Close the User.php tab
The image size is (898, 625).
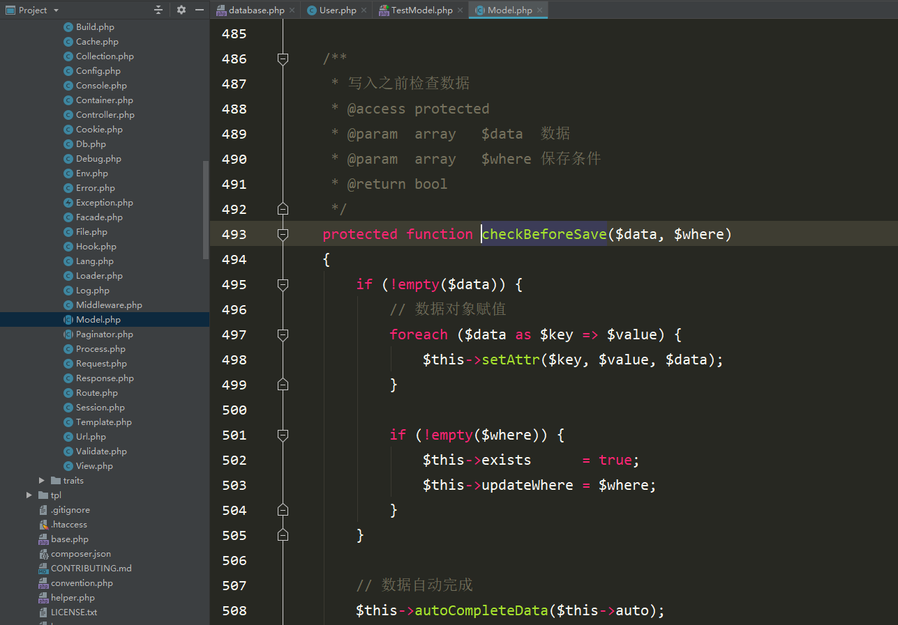point(364,10)
